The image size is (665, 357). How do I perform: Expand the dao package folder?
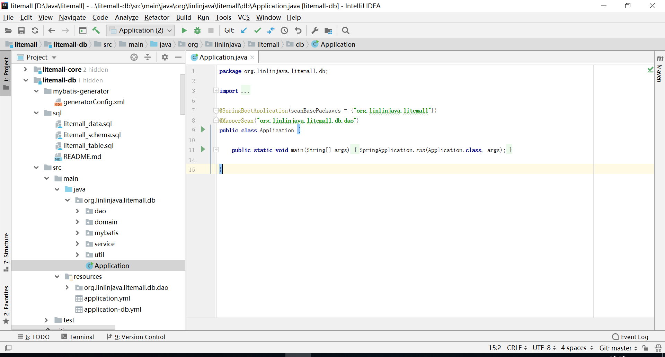tap(77, 211)
